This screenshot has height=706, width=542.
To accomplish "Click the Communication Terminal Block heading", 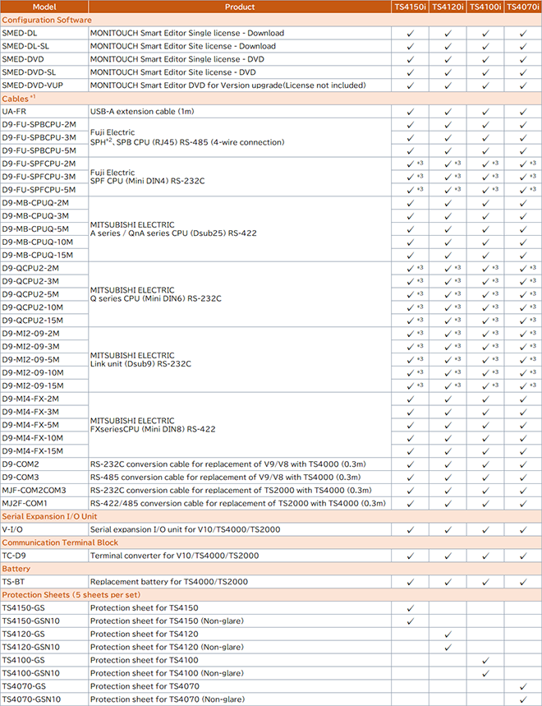I will tap(60, 542).
